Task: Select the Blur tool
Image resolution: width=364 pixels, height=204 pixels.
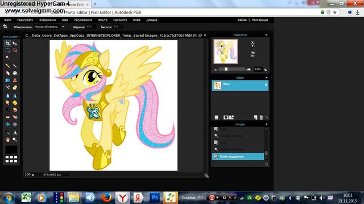Action: pos(7,96)
